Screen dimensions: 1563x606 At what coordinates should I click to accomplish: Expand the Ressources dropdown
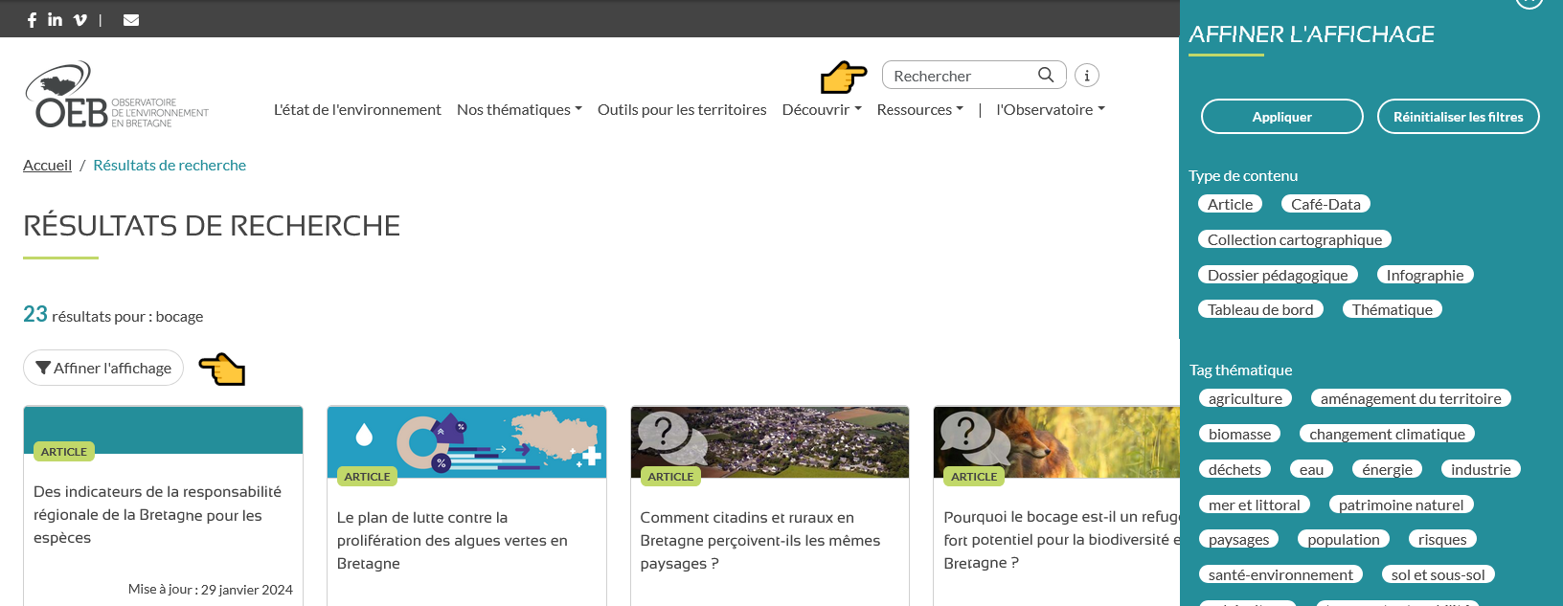[x=920, y=109]
